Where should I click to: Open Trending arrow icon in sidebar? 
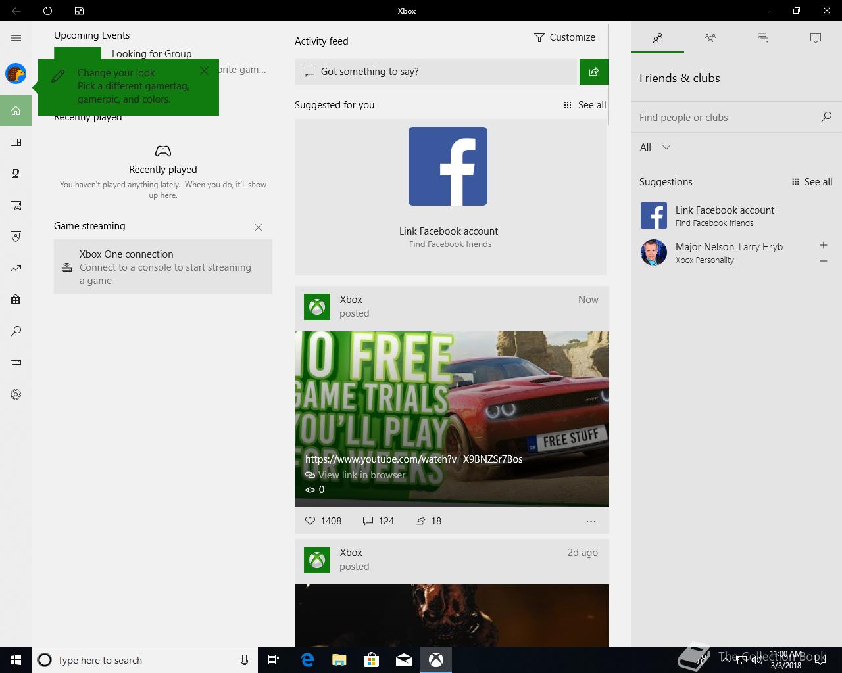pyautogui.click(x=16, y=268)
